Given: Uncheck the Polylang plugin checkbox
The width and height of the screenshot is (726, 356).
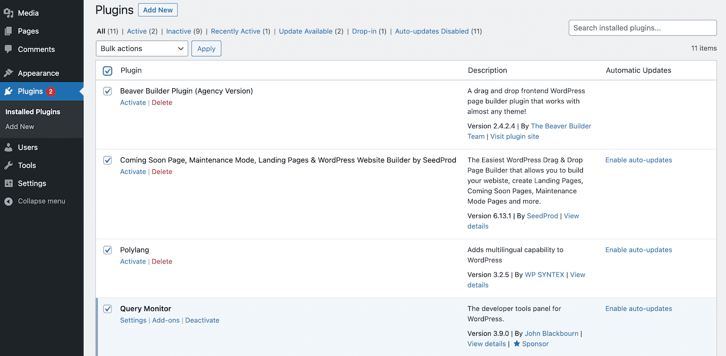Looking at the screenshot, I should point(107,250).
